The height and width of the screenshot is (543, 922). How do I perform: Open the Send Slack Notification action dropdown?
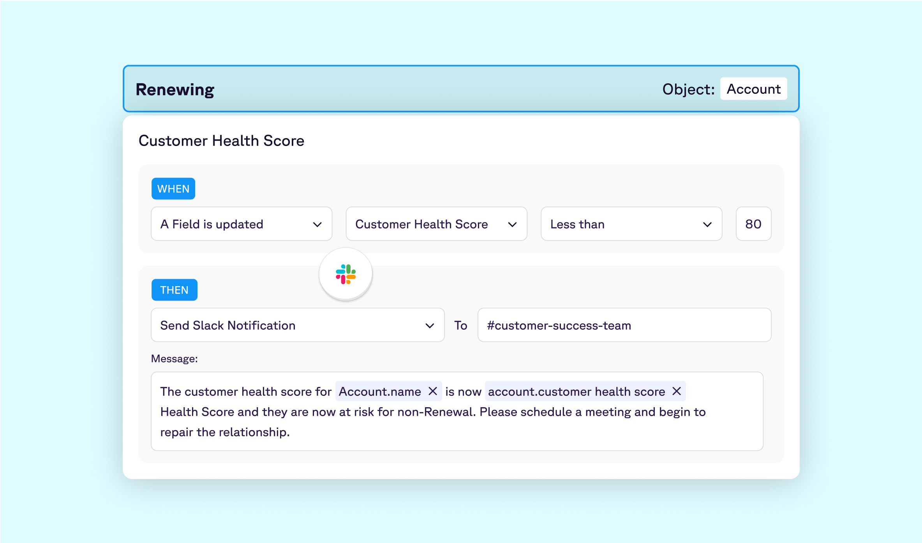[297, 325]
